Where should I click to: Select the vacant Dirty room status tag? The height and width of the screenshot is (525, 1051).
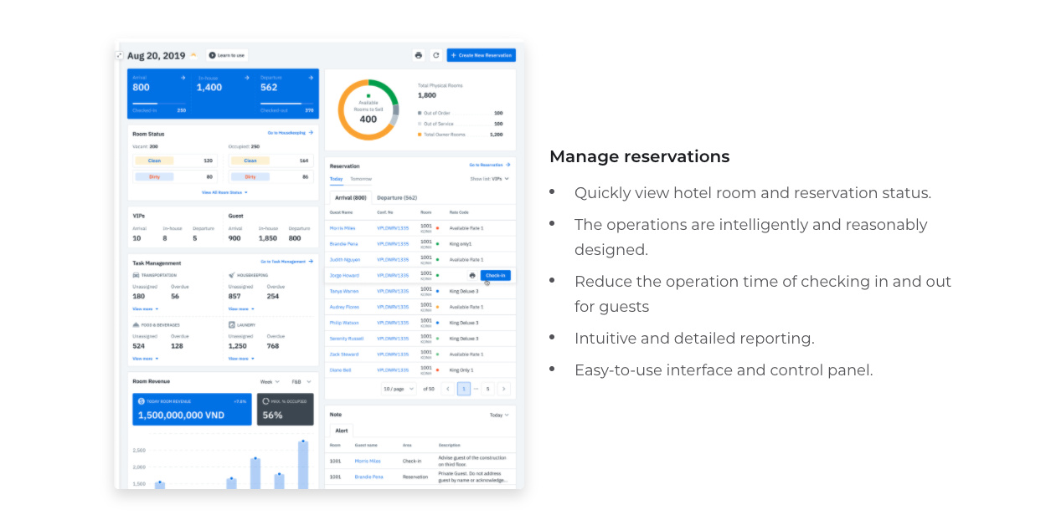155,176
